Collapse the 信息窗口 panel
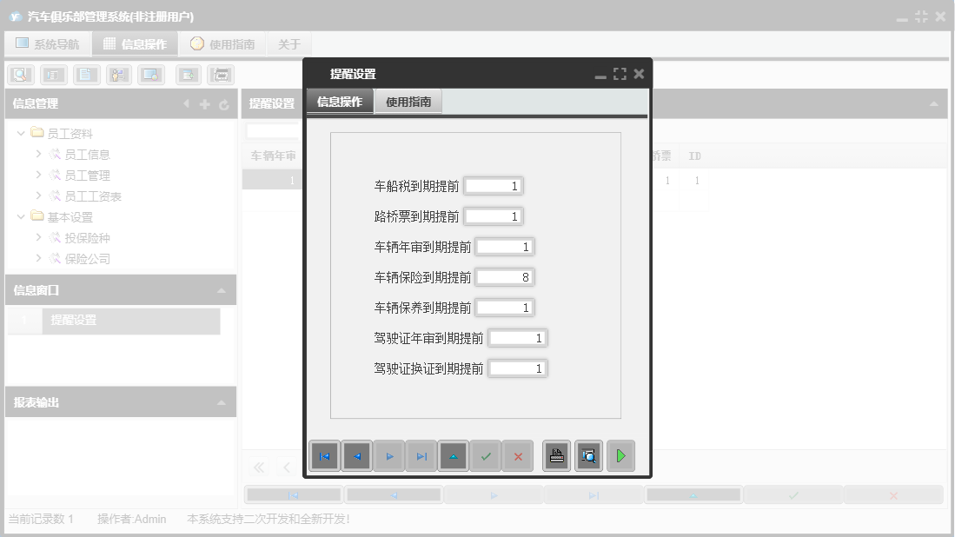The image size is (955, 537). pyautogui.click(x=222, y=291)
